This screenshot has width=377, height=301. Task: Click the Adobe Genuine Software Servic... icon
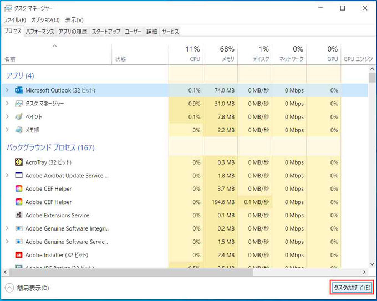coord(19,241)
